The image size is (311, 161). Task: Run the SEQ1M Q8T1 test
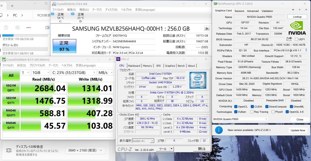tap(11, 88)
